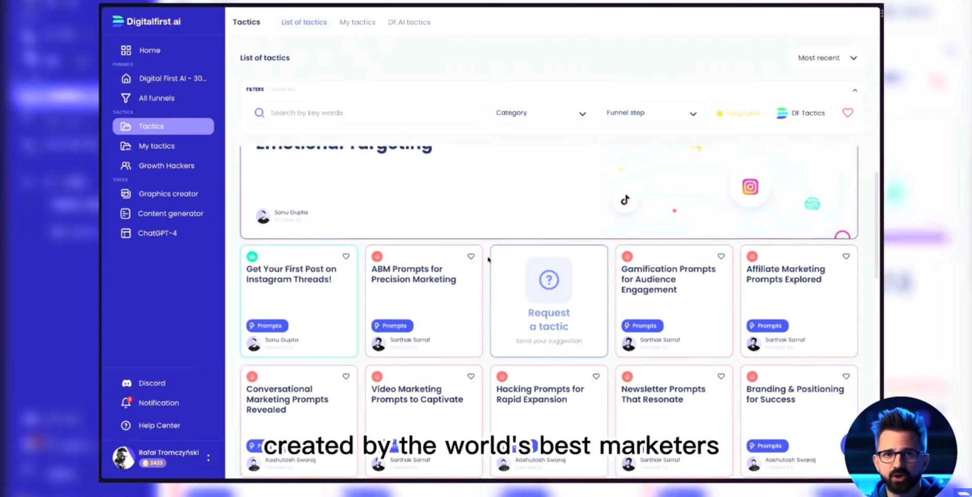This screenshot has height=497, width=972.
Task: Click Prompts tag on ABM Prompts card
Action: [x=392, y=326]
